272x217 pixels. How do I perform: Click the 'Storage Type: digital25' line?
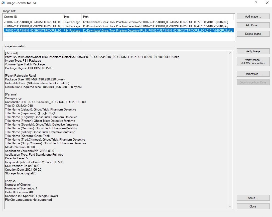point(21,173)
